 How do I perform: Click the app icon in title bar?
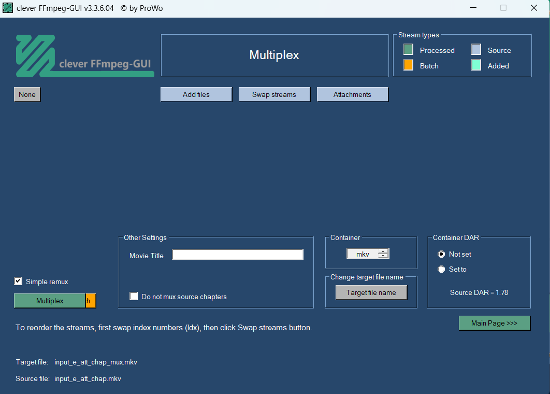8,8
